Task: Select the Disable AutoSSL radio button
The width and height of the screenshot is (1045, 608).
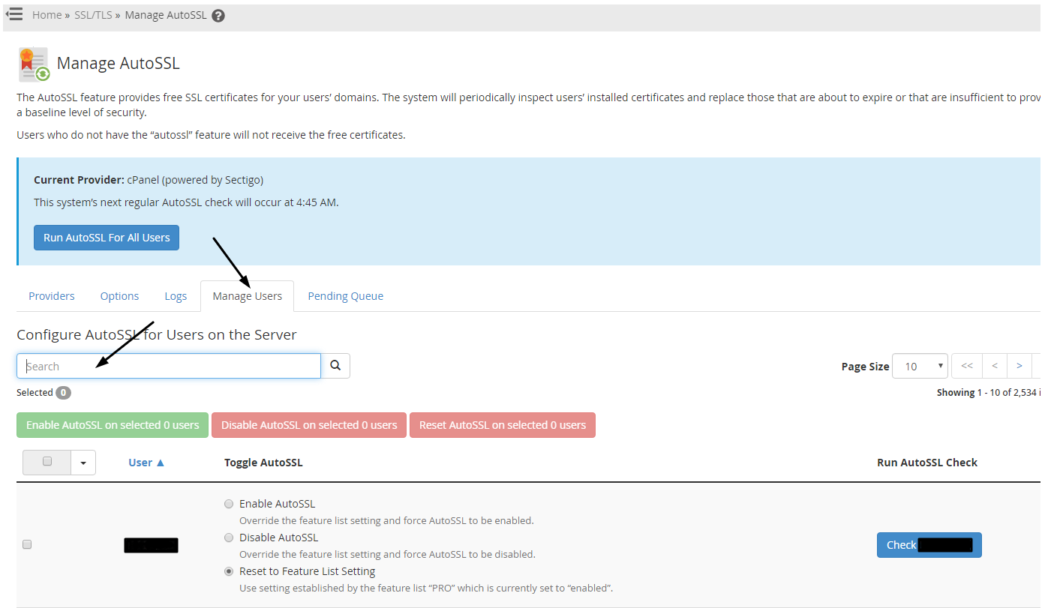Action: click(x=229, y=537)
